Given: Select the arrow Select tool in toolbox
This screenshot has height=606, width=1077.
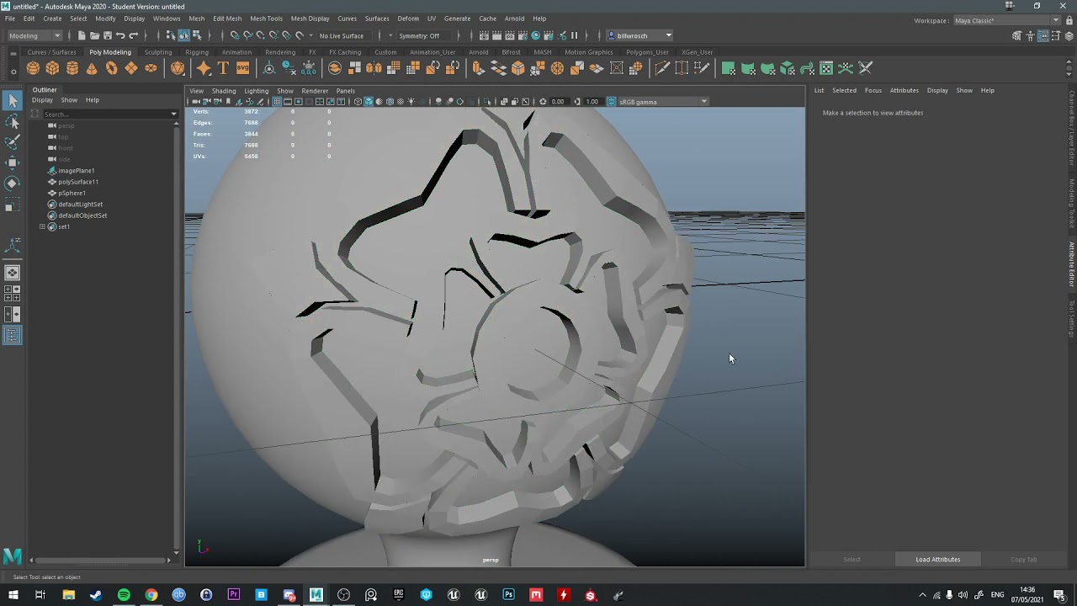Looking at the screenshot, I should point(13,101).
